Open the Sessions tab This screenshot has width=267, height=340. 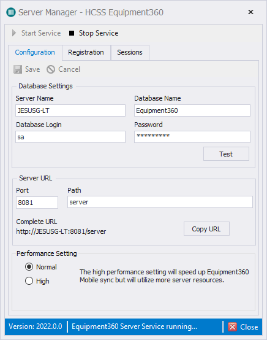pyautogui.click(x=130, y=52)
